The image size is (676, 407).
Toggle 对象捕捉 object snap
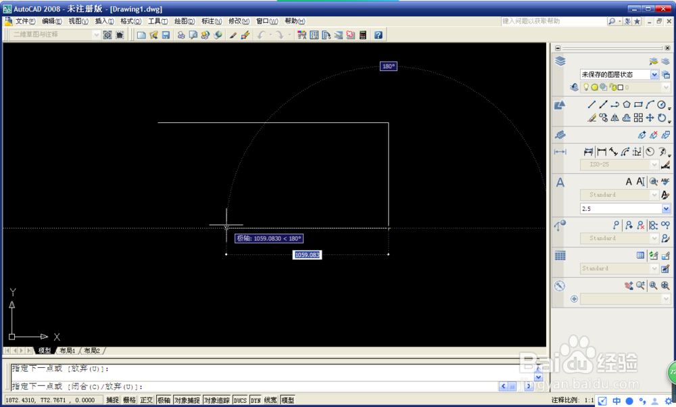(x=187, y=400)
